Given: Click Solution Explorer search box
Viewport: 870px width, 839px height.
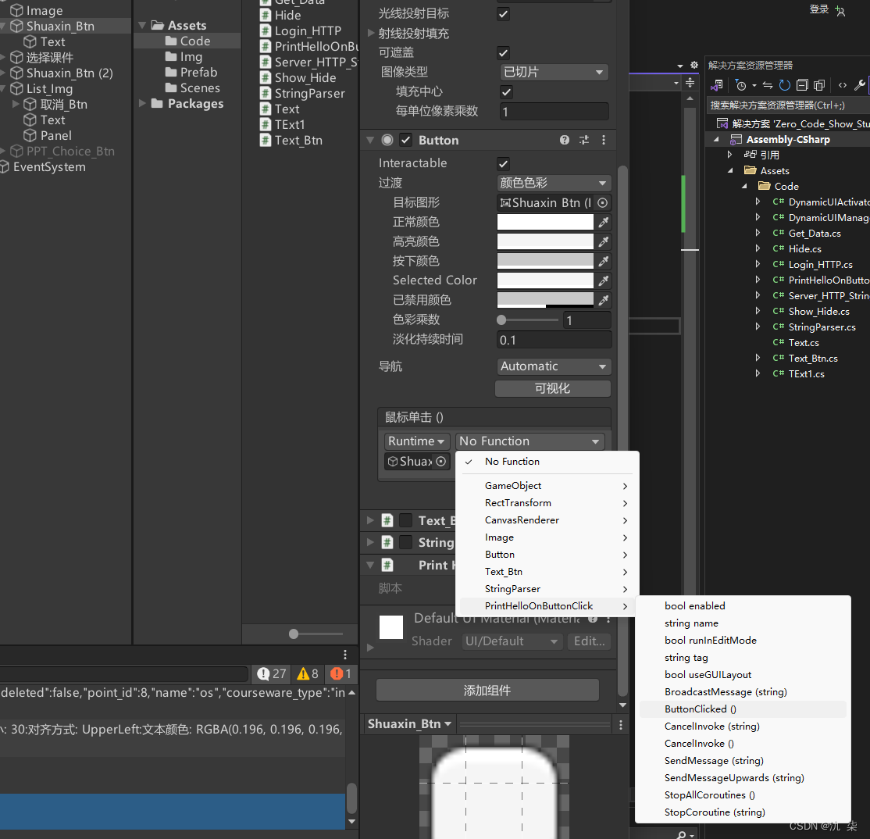Looking at the screenshot, I should pos(788,105).
